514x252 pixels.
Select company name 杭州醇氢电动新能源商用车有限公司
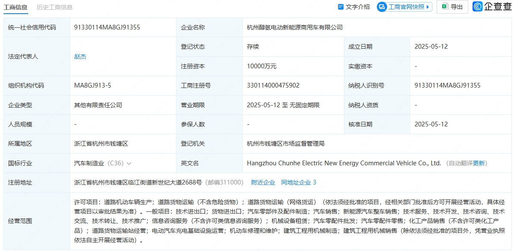tap(295, 27)
